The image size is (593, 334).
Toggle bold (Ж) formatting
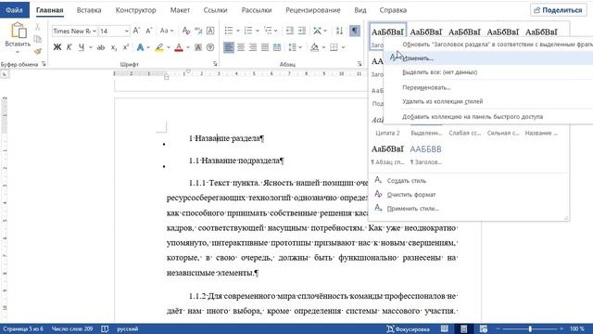pyautogui.click(x=57, y=47)
